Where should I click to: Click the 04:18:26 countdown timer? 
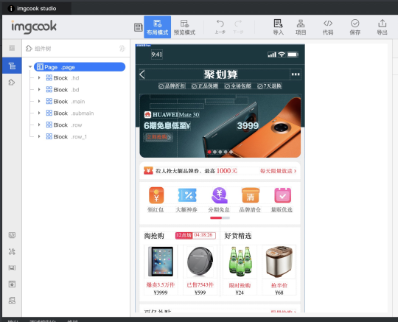pyautogui.click(x=204, y=235)
